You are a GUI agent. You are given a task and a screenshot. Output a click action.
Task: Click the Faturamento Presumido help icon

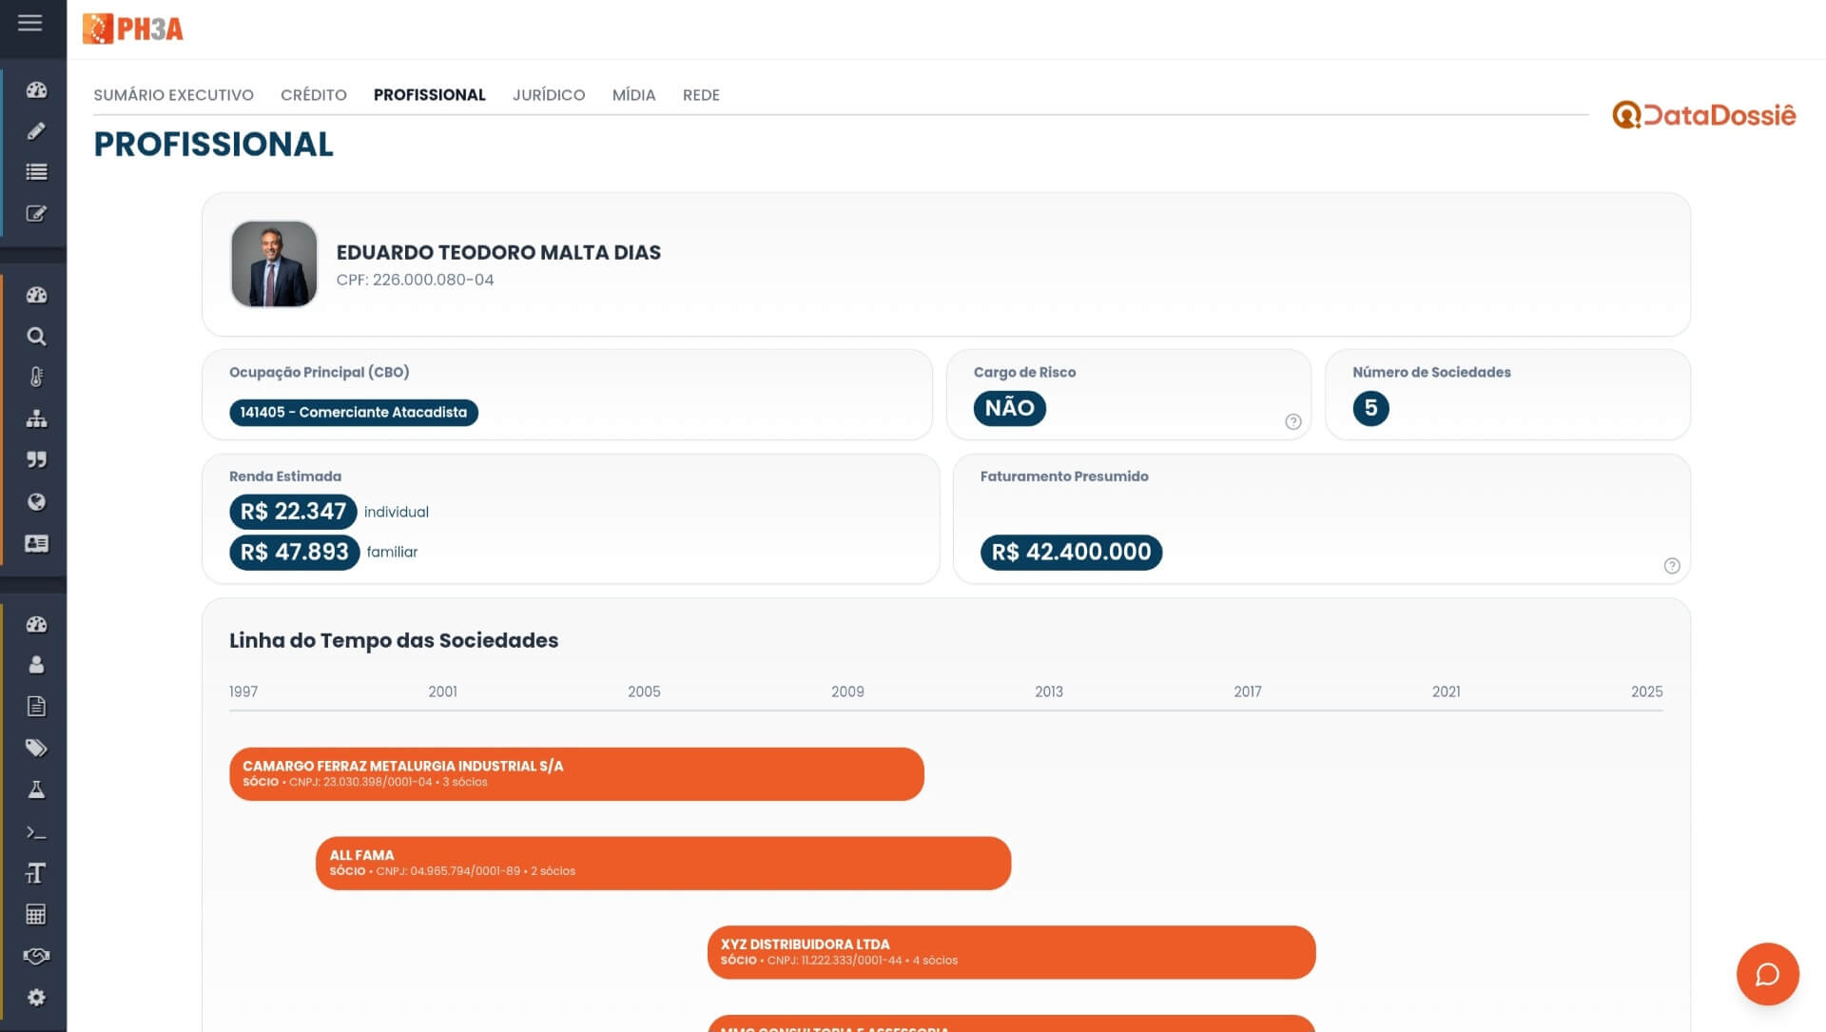tap(1671, 566)
